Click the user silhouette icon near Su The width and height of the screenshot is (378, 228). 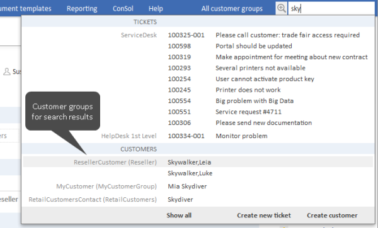(x=7, y=72)
